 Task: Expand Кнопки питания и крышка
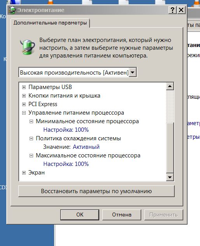[x=24, y=96]
